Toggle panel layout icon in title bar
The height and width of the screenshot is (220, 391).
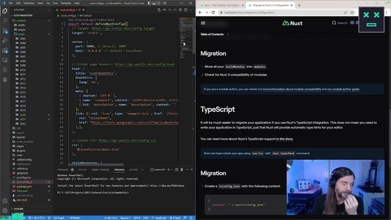(154, 3)
